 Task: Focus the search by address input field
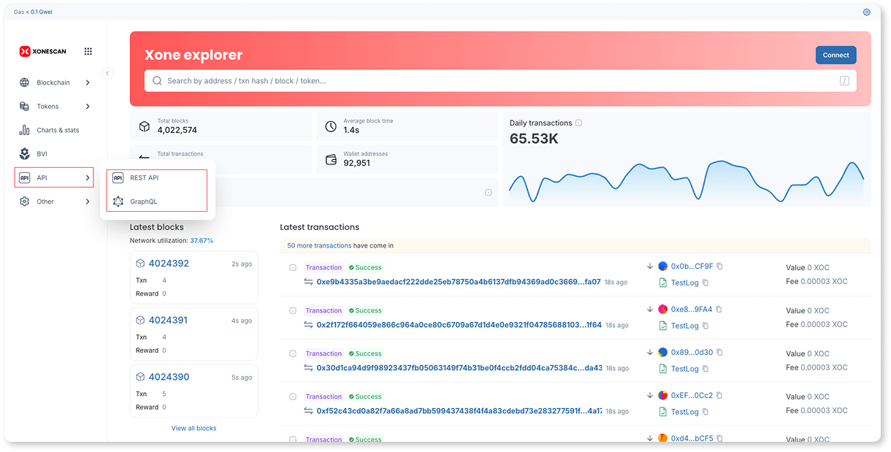click(x=497, y=81)
